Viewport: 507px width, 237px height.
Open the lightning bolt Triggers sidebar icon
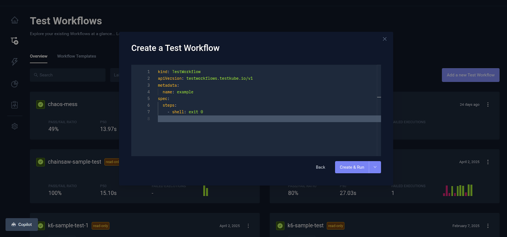pos(15,61)
